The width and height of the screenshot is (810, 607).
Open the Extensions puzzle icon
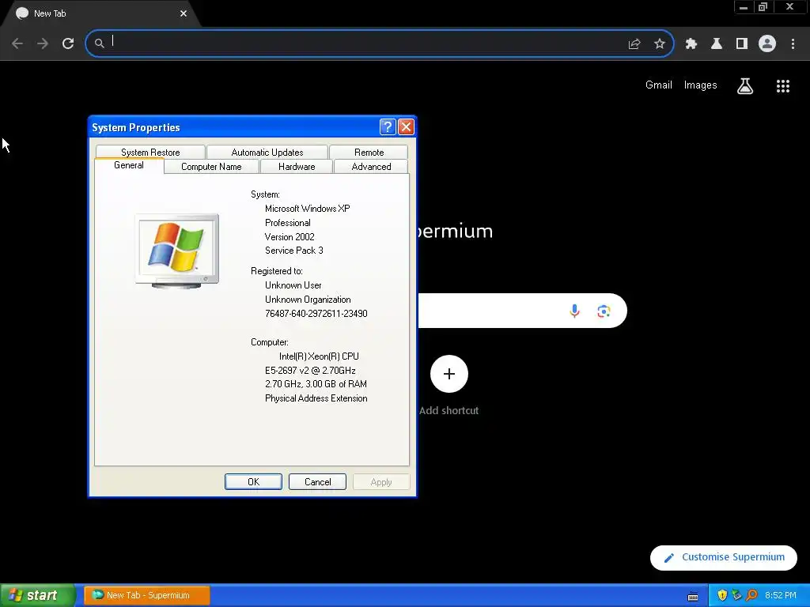pyautogui.click(x=691, y=44)
